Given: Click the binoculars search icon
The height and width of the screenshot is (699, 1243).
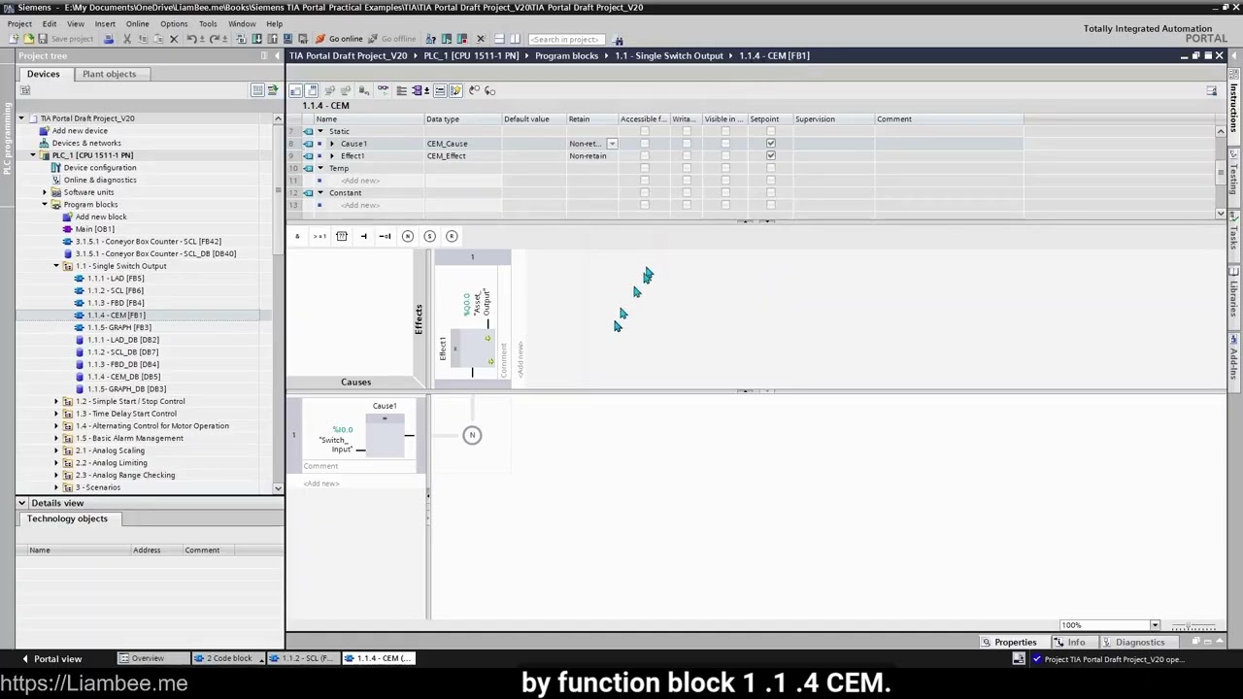Looking at the screenshot, I should (619, 40).
